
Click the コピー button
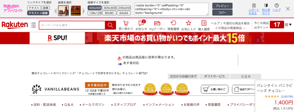click(x=223, y=13)
